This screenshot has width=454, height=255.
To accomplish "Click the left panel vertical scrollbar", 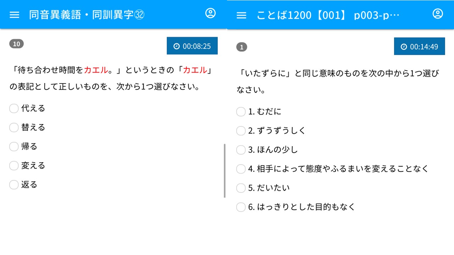I will 225,170.
